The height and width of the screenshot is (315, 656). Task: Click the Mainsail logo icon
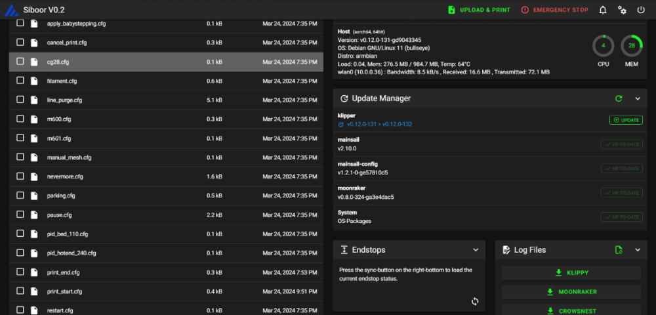[x=11, y=10]
